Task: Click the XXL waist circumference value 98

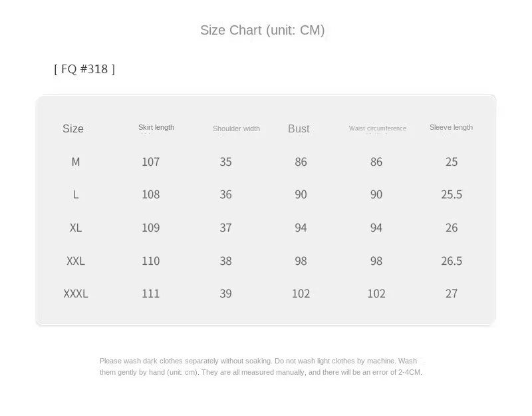Action: point(376,261)
